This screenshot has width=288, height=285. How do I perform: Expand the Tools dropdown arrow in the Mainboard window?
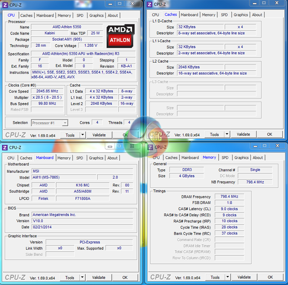tap(82, 278)
